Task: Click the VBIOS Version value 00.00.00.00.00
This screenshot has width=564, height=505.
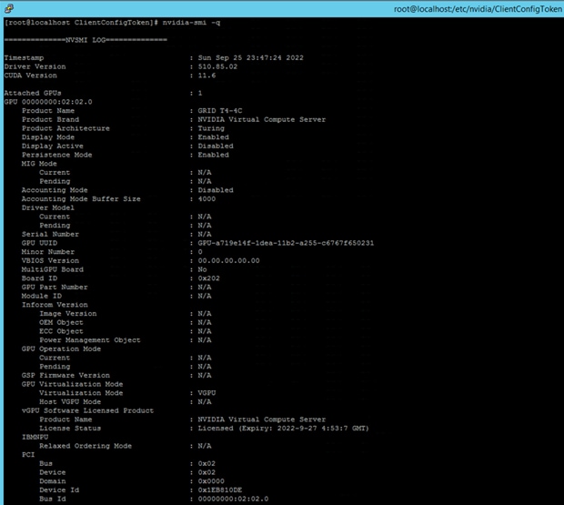Action: coord(228,261)
